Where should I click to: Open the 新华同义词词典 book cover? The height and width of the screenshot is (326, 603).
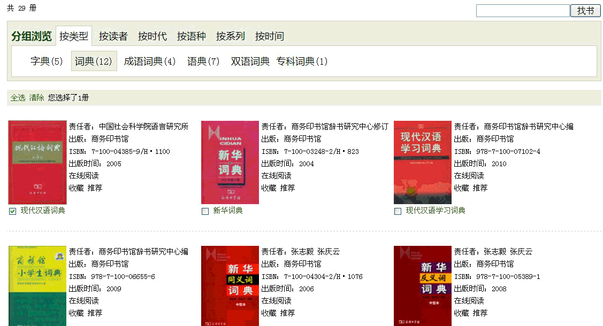click(230, 286)
